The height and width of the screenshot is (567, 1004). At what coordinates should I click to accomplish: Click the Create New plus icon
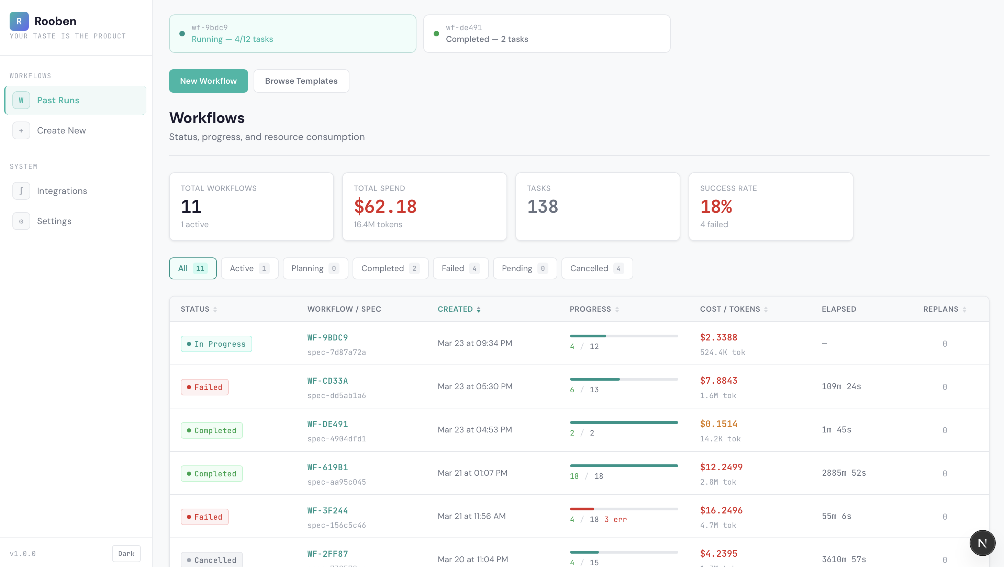pos(21,130)
